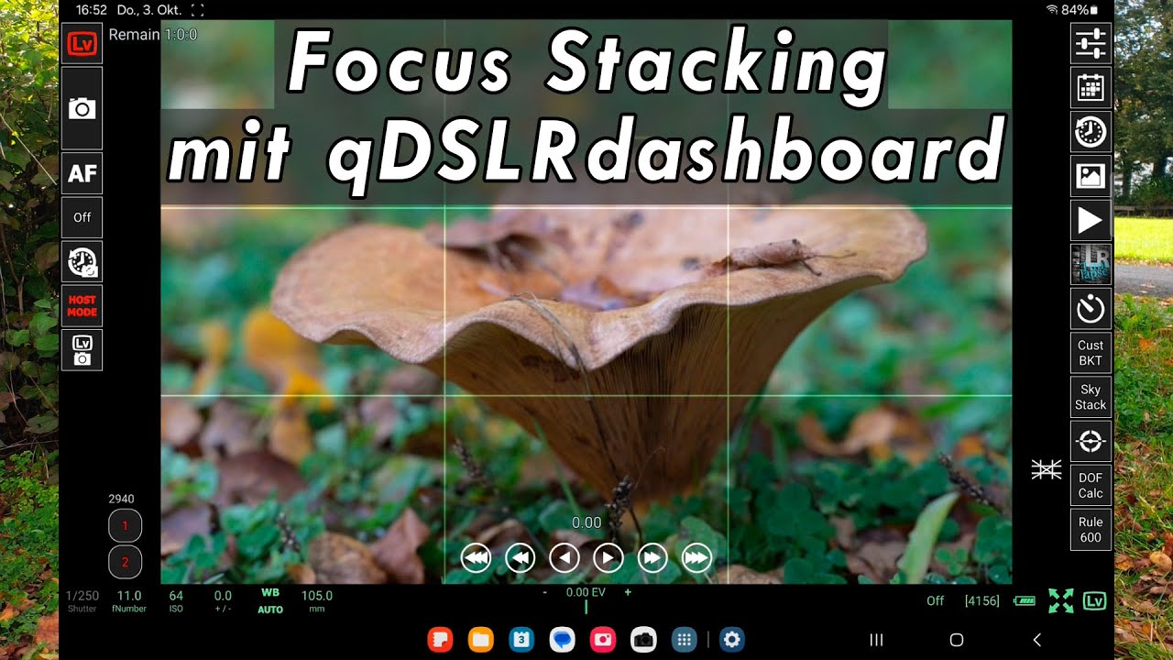Step focus forward with single-right arrow
This screenshot has width=1173, height=660.
608,557
